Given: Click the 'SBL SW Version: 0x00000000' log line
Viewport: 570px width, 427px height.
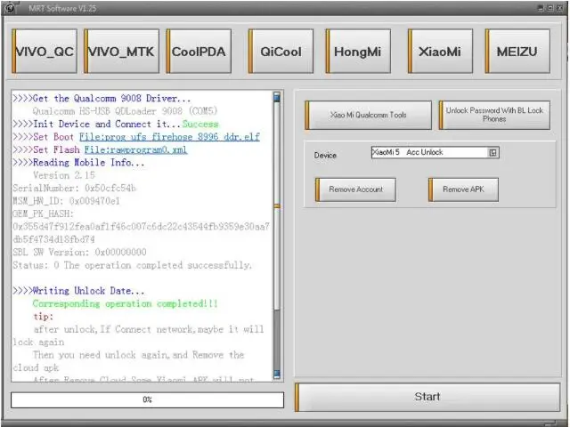Looking at the screenshot, I should [x=79, y=252].
